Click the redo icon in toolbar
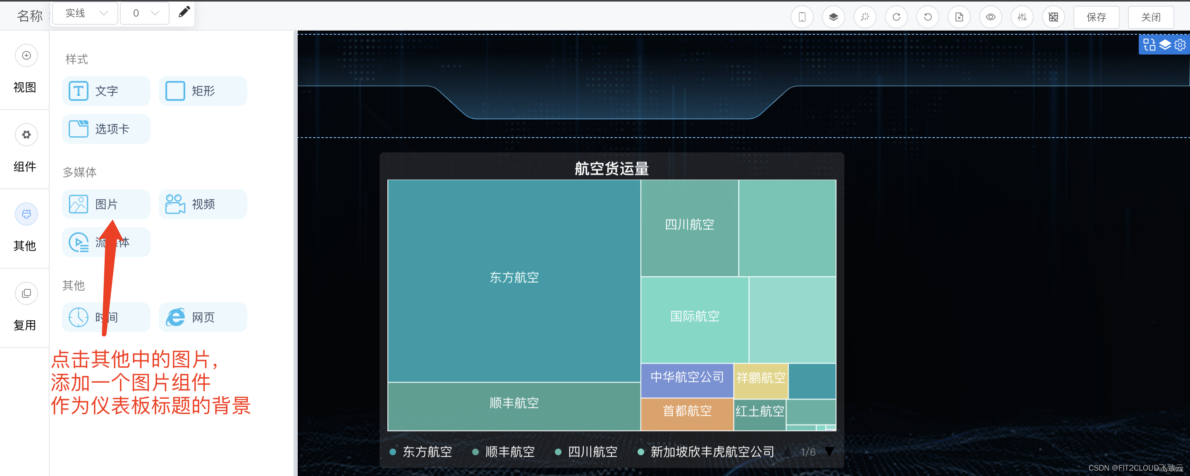The width and height of the screenshot is (1190, 476). (x=896, y=17)
